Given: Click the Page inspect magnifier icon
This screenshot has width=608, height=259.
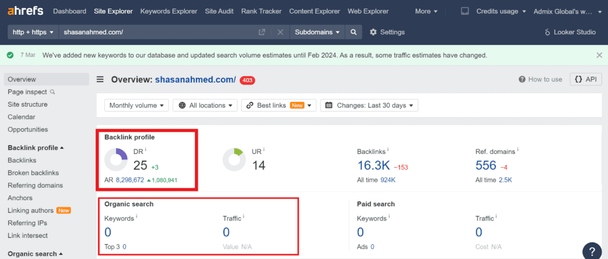Looking at the screenshot, I should point(52,92).
